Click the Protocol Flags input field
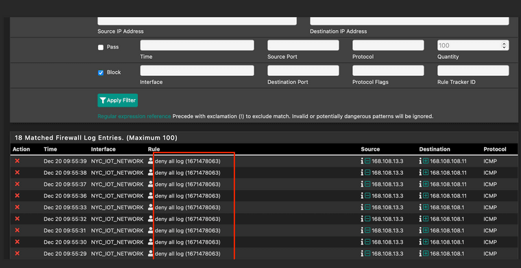This screenshot has width=521, height=268. click(388, 70)
